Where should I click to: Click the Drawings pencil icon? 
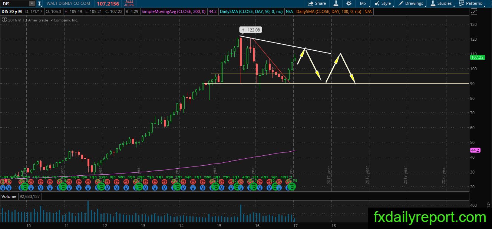coord(401,3)
